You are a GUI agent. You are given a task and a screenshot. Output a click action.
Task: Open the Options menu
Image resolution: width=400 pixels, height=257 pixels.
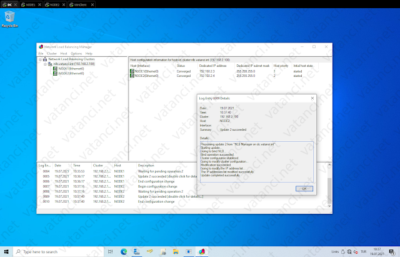76,54
